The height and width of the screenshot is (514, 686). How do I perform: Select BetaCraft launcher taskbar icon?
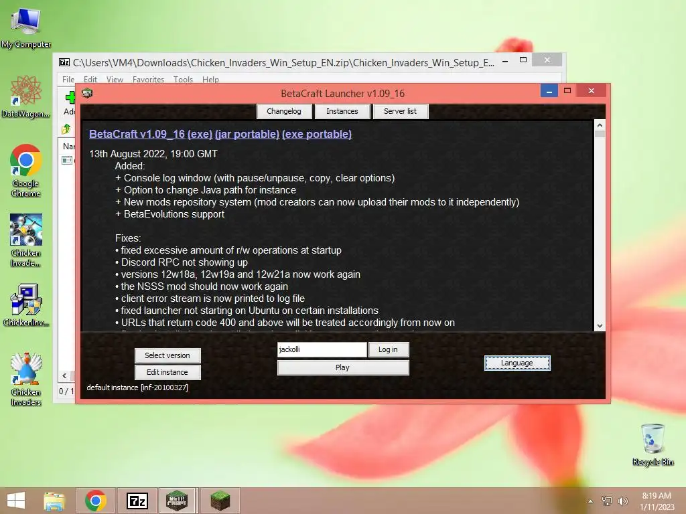point(177,501)
